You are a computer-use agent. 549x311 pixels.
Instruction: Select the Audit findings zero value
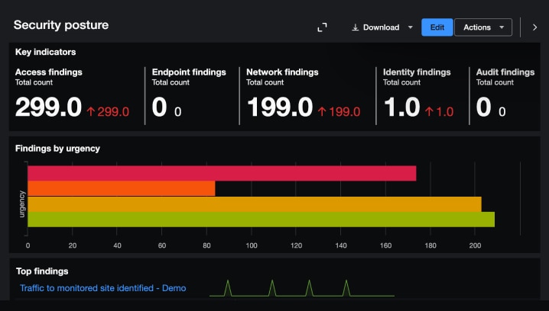[x=483, y=108]
